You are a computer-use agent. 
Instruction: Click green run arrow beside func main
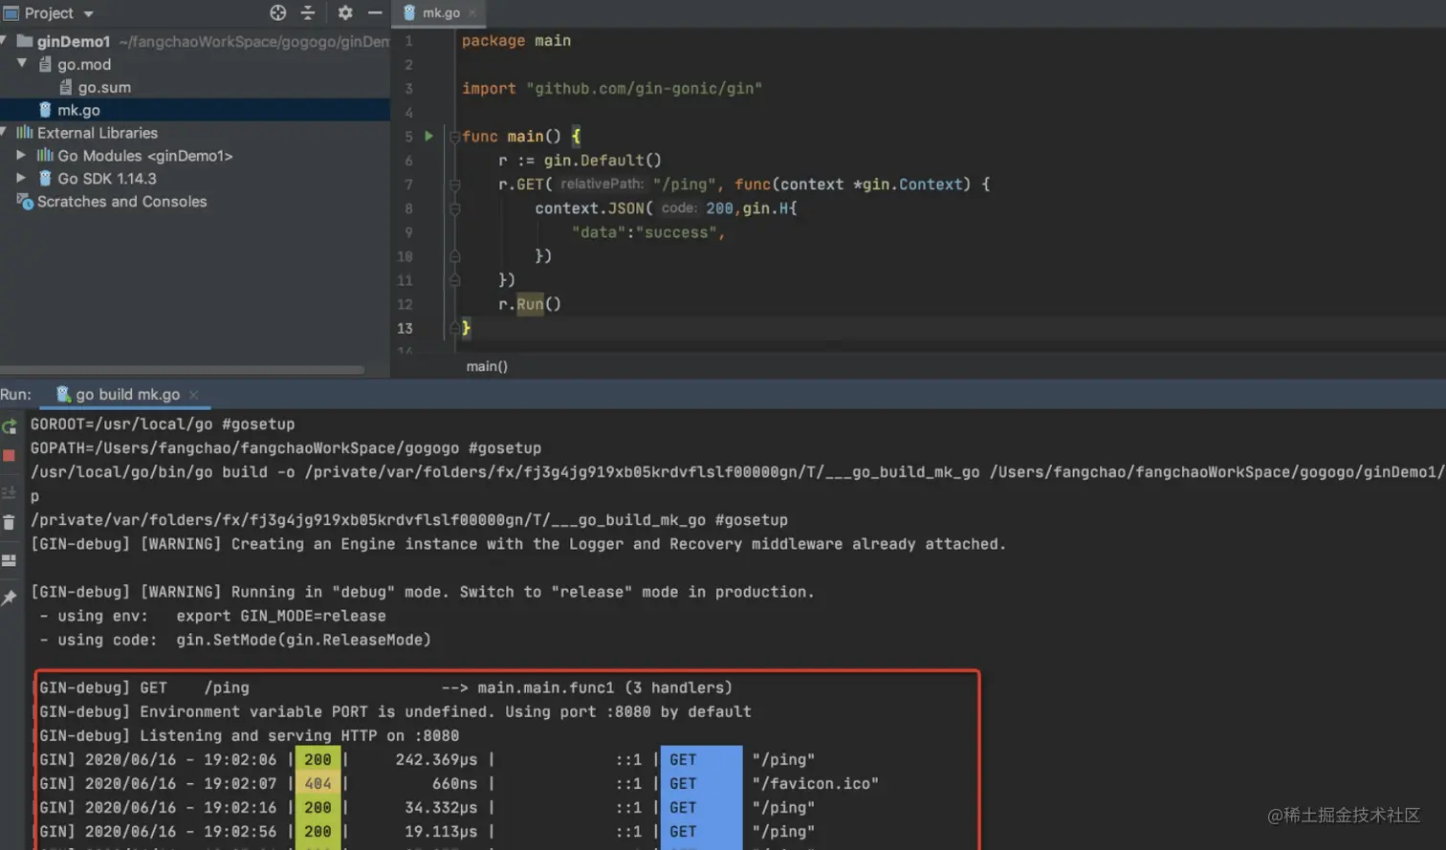[429, 136]
